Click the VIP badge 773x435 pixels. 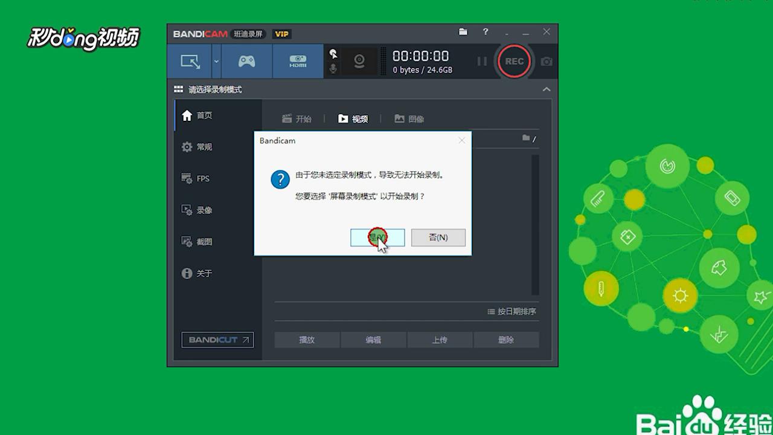[281, 34]
